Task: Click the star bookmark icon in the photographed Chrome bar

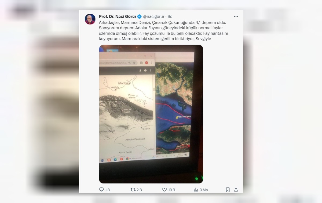Action: click(134, 63)
